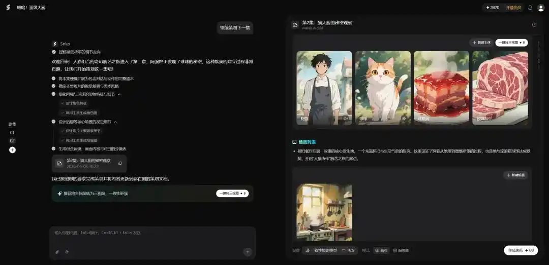The width and height of the screenshot is (549, 265).
Task: Toggle the voice icon on the cat card
Action: click(404, 119)
